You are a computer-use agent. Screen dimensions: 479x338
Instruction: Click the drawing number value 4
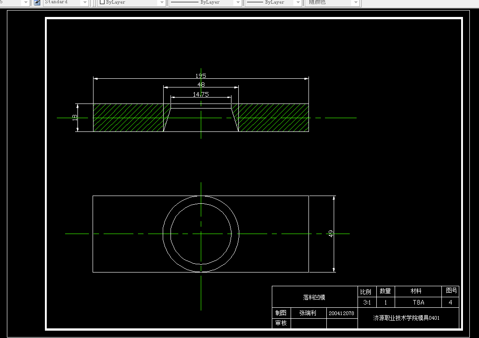450,302
